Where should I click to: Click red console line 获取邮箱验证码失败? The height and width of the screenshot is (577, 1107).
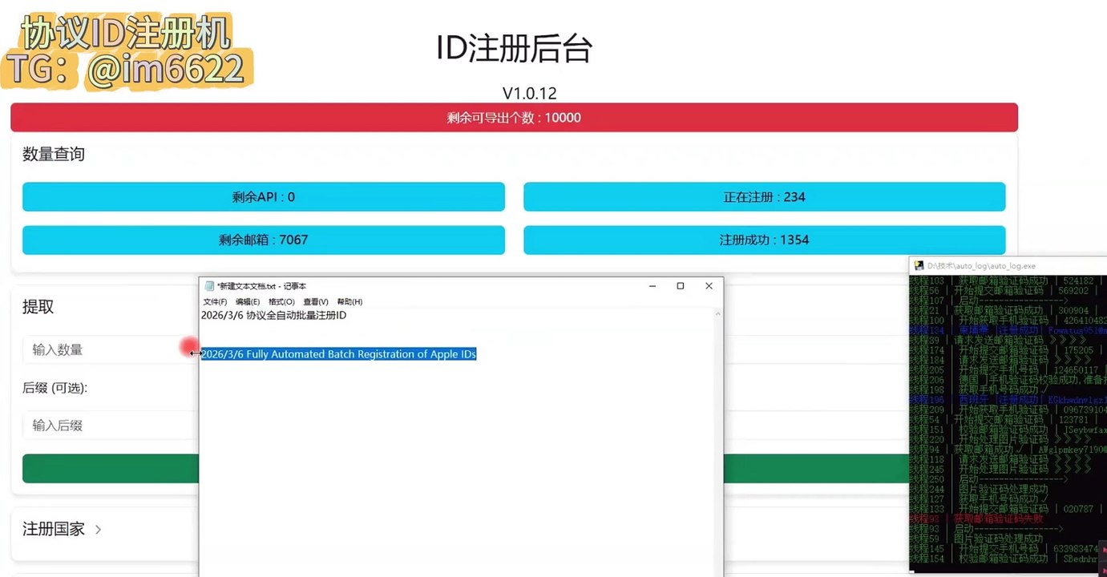coord(976,519)
